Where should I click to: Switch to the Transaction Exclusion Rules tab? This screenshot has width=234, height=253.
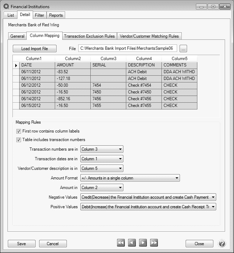point(89,36)
